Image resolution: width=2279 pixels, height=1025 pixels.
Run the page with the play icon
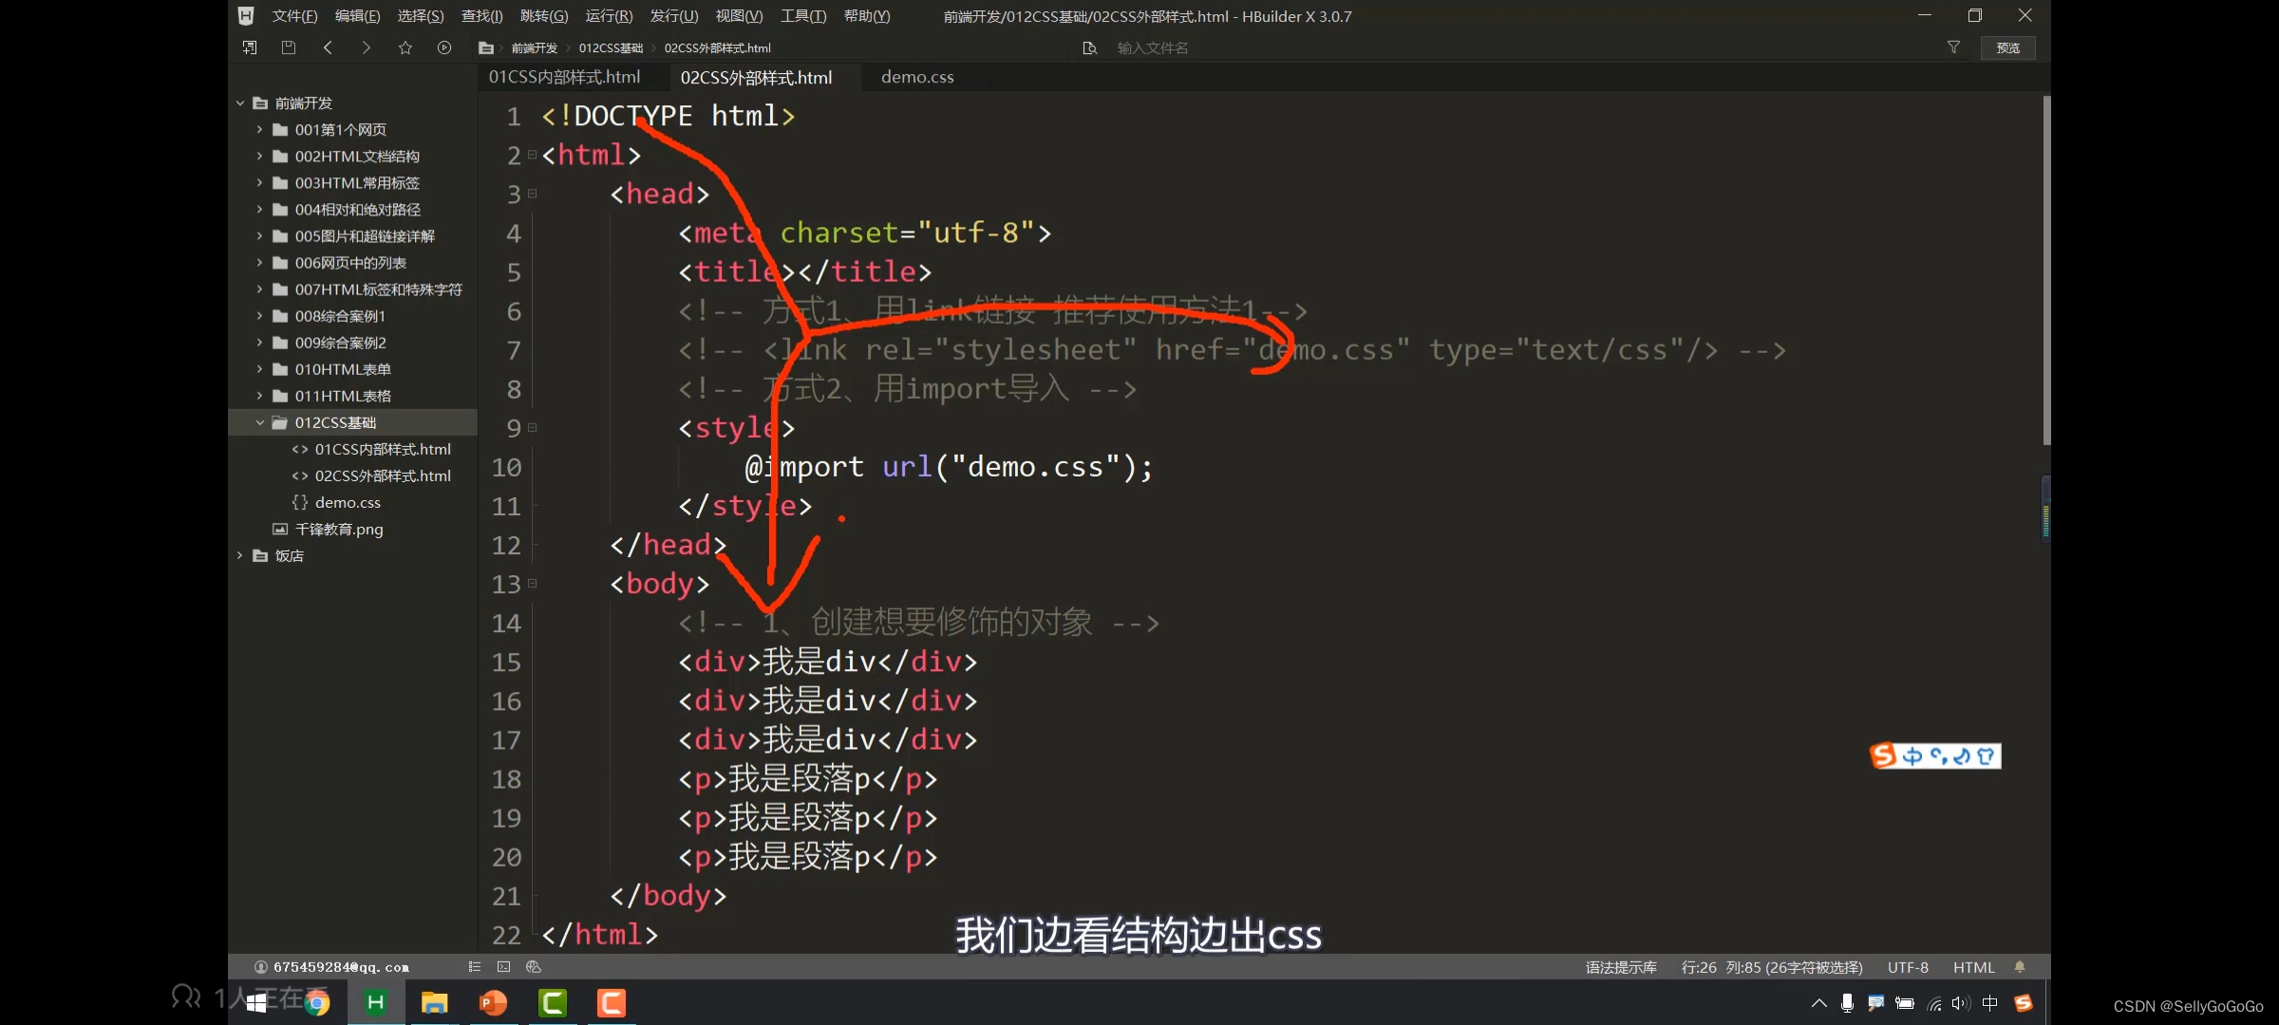(x=444, y=47)
